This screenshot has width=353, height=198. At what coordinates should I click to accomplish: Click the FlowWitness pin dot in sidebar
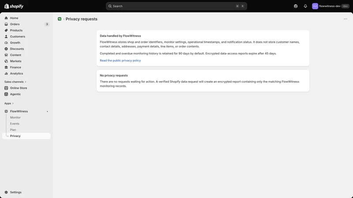(x=47, y=112)
